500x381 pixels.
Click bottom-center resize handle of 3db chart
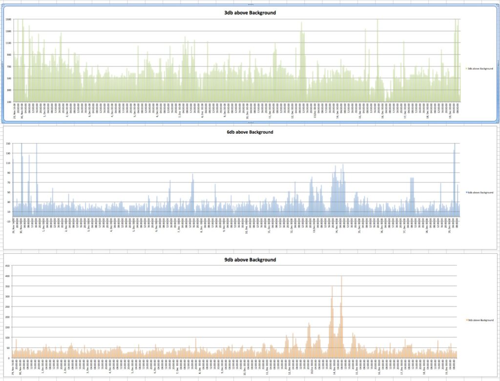(250, 123)
